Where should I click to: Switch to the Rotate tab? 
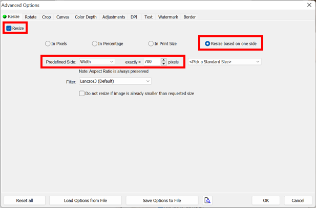click(31, 17)
